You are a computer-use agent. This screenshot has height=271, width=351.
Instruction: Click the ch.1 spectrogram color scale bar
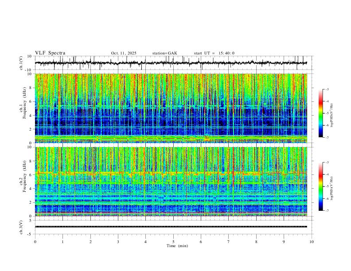pos(320,113)
